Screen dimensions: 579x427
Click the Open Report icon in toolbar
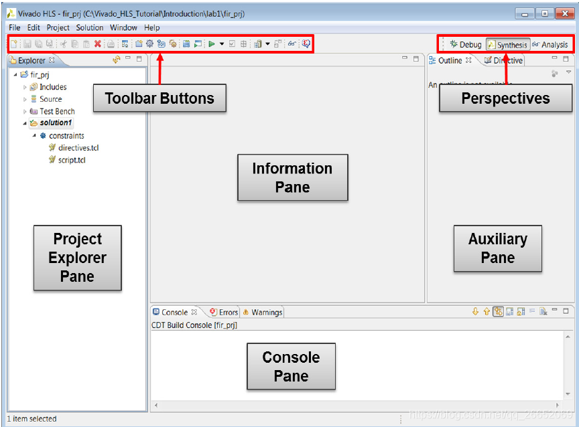pos(258,44)
